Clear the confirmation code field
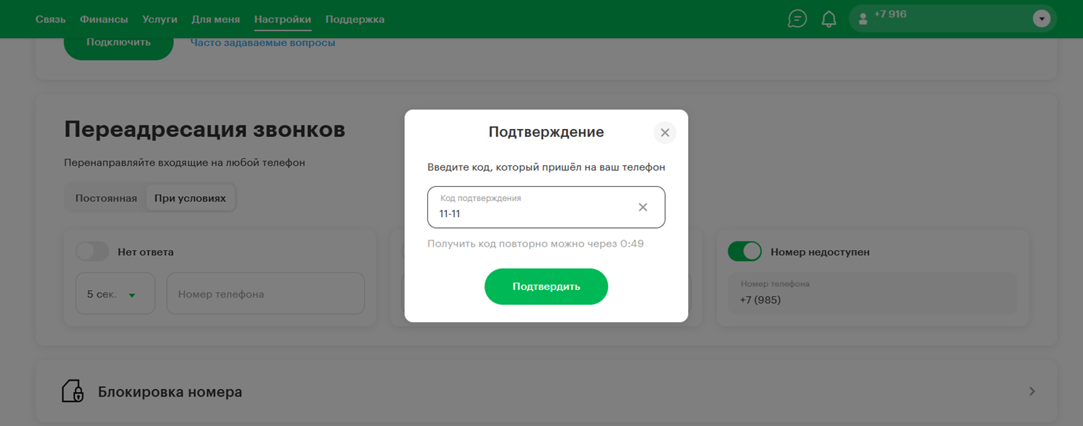The width and height of the screenshot is (1083, 426). [643, 208]
